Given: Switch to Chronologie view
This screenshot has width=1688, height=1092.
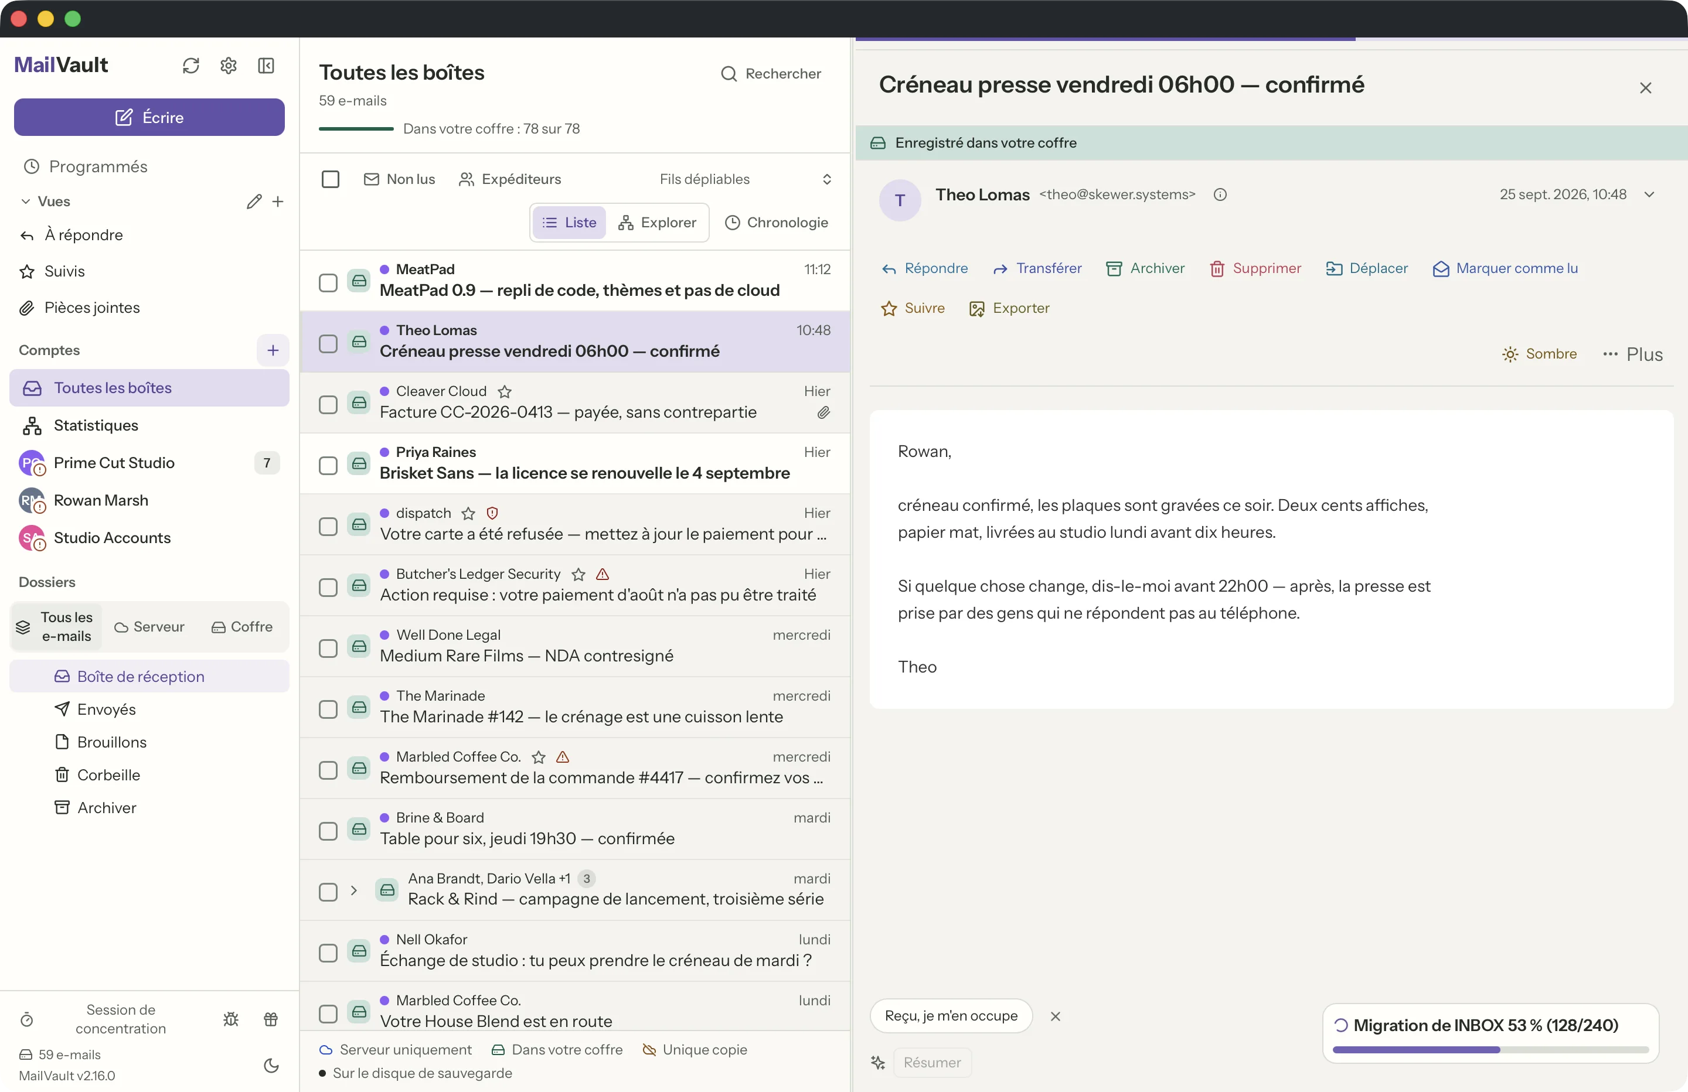Looking at the screenshot, I should 777,223.
